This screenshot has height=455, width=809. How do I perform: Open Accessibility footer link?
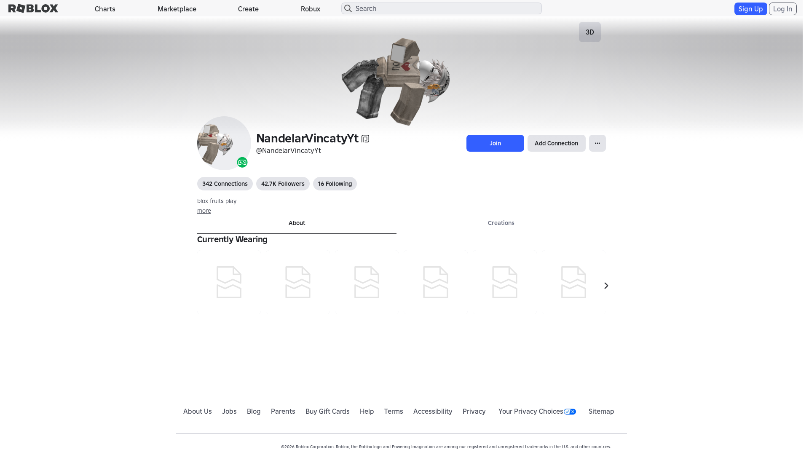pos(433,411)
